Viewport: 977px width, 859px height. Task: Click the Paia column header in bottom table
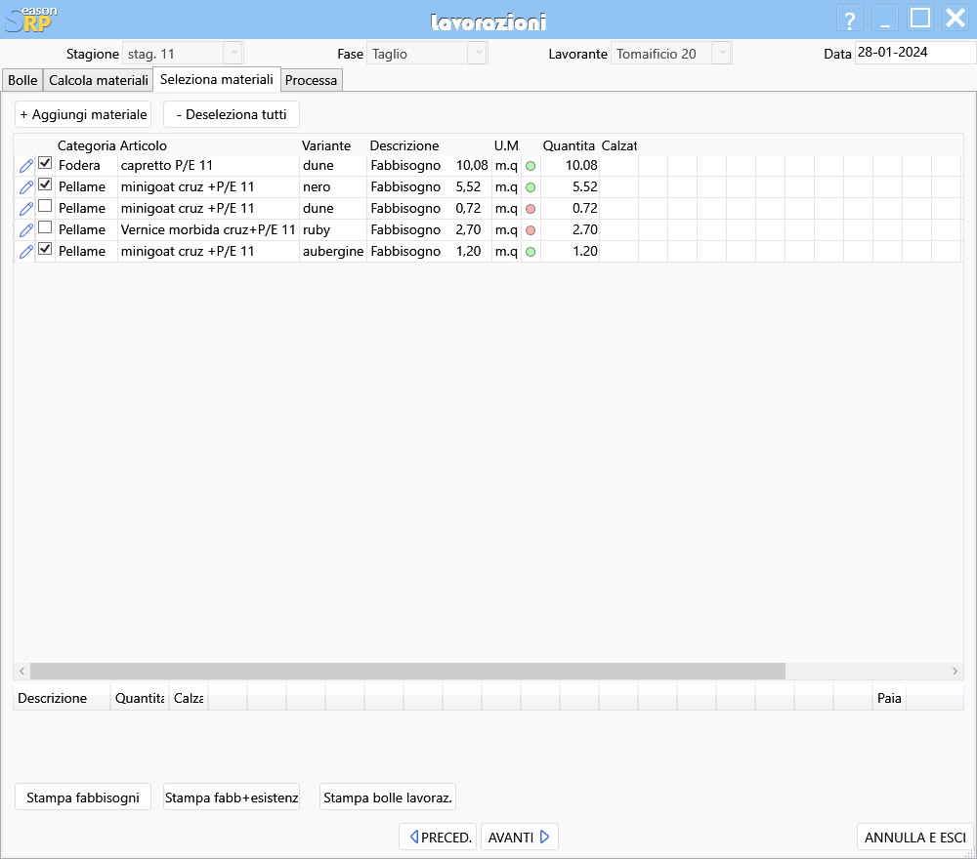(x=889, y=698)
